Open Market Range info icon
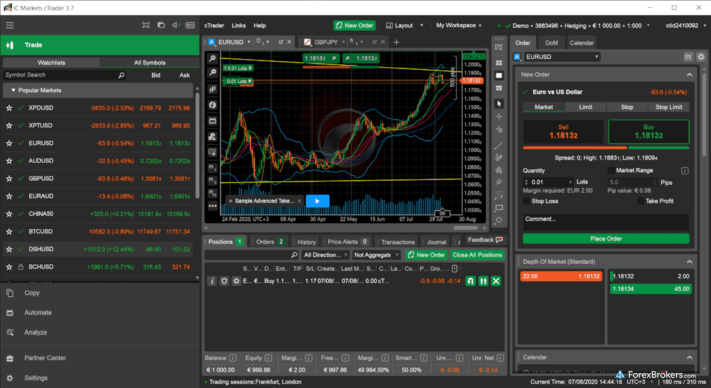This screenshot has height=388, width=711. (x=685, y=171)
